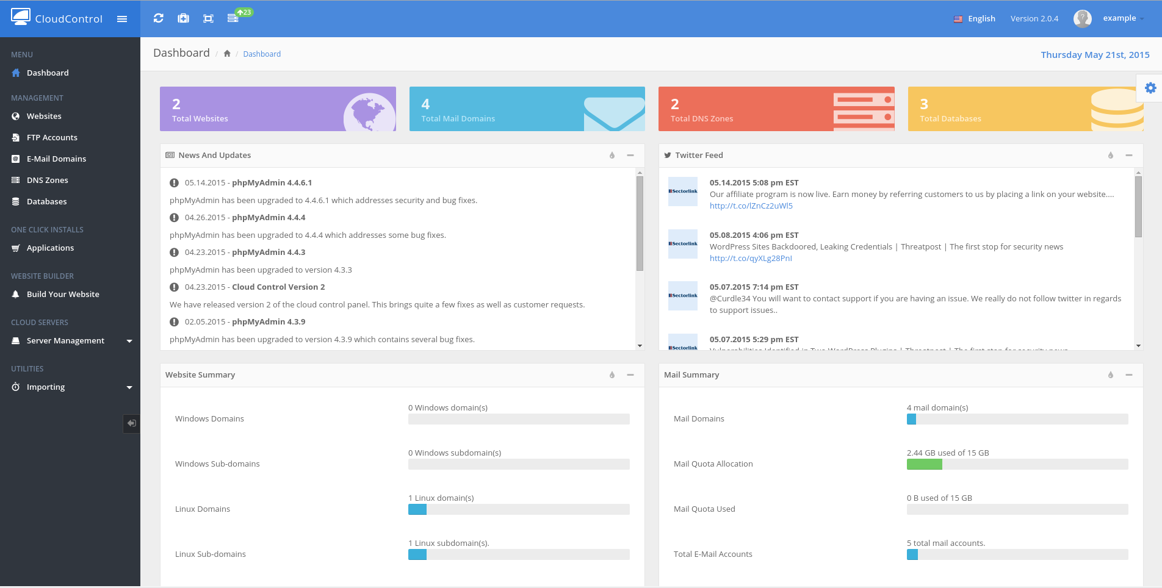1162x588 pixels.
Task: Click the color drop icon on Twitter Feed
Action: point(1111,156)
